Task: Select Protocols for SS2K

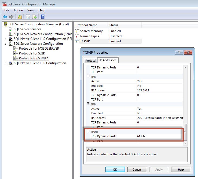Action: click(x=32, y=53)
